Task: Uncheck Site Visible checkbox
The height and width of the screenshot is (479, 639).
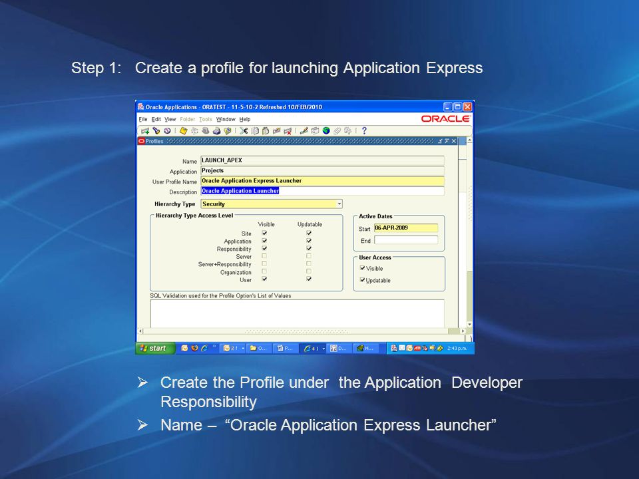Action: tap(264, 233)
